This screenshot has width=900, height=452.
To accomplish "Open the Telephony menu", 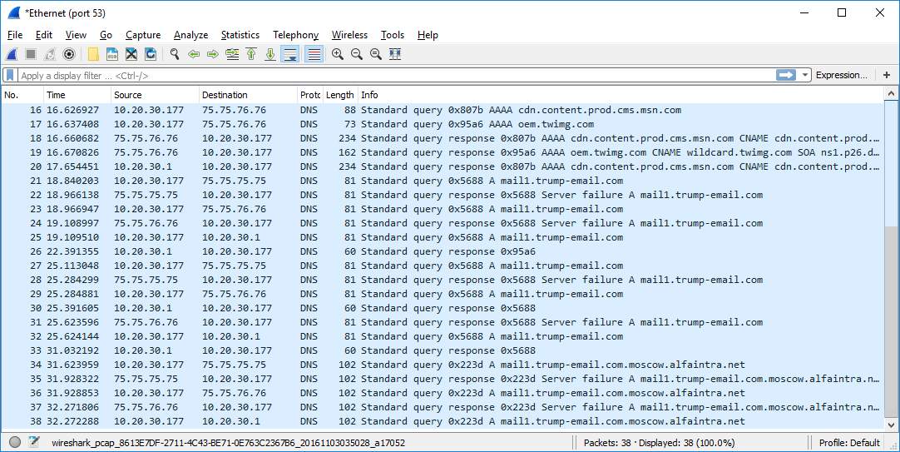I will tap(295, 35).
